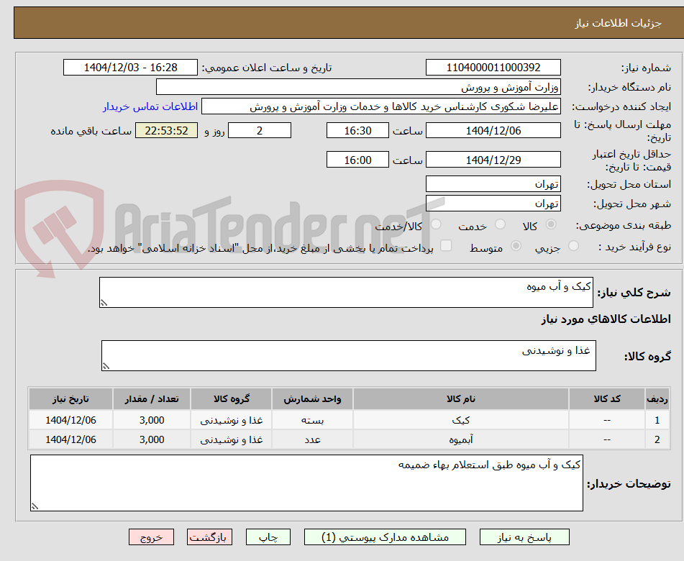This screenshot has width=684, height=561.
Task: Click the کد کالا column header
Action: click(607, 398)
